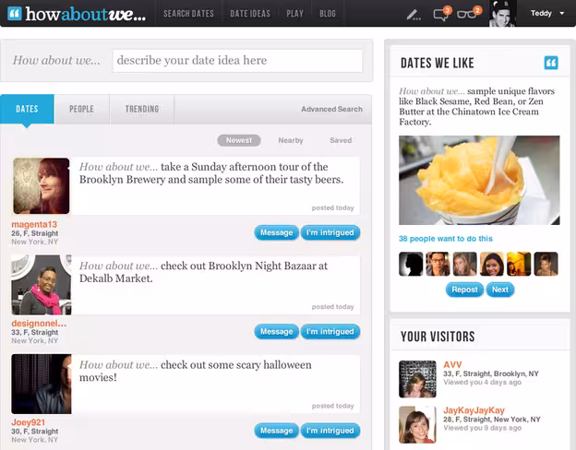Open the People tab

(81, 109)
